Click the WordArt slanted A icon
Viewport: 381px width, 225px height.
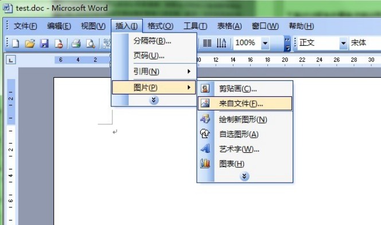click(205, 148)
